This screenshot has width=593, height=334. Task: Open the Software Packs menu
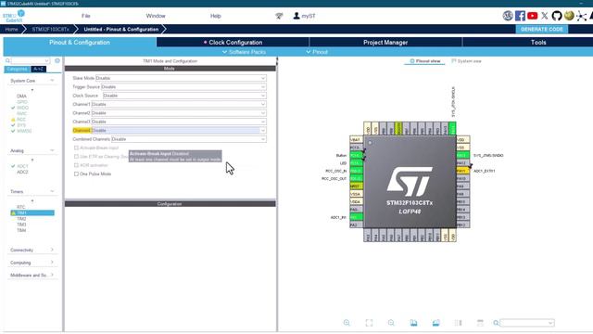[x=244, y=52]
